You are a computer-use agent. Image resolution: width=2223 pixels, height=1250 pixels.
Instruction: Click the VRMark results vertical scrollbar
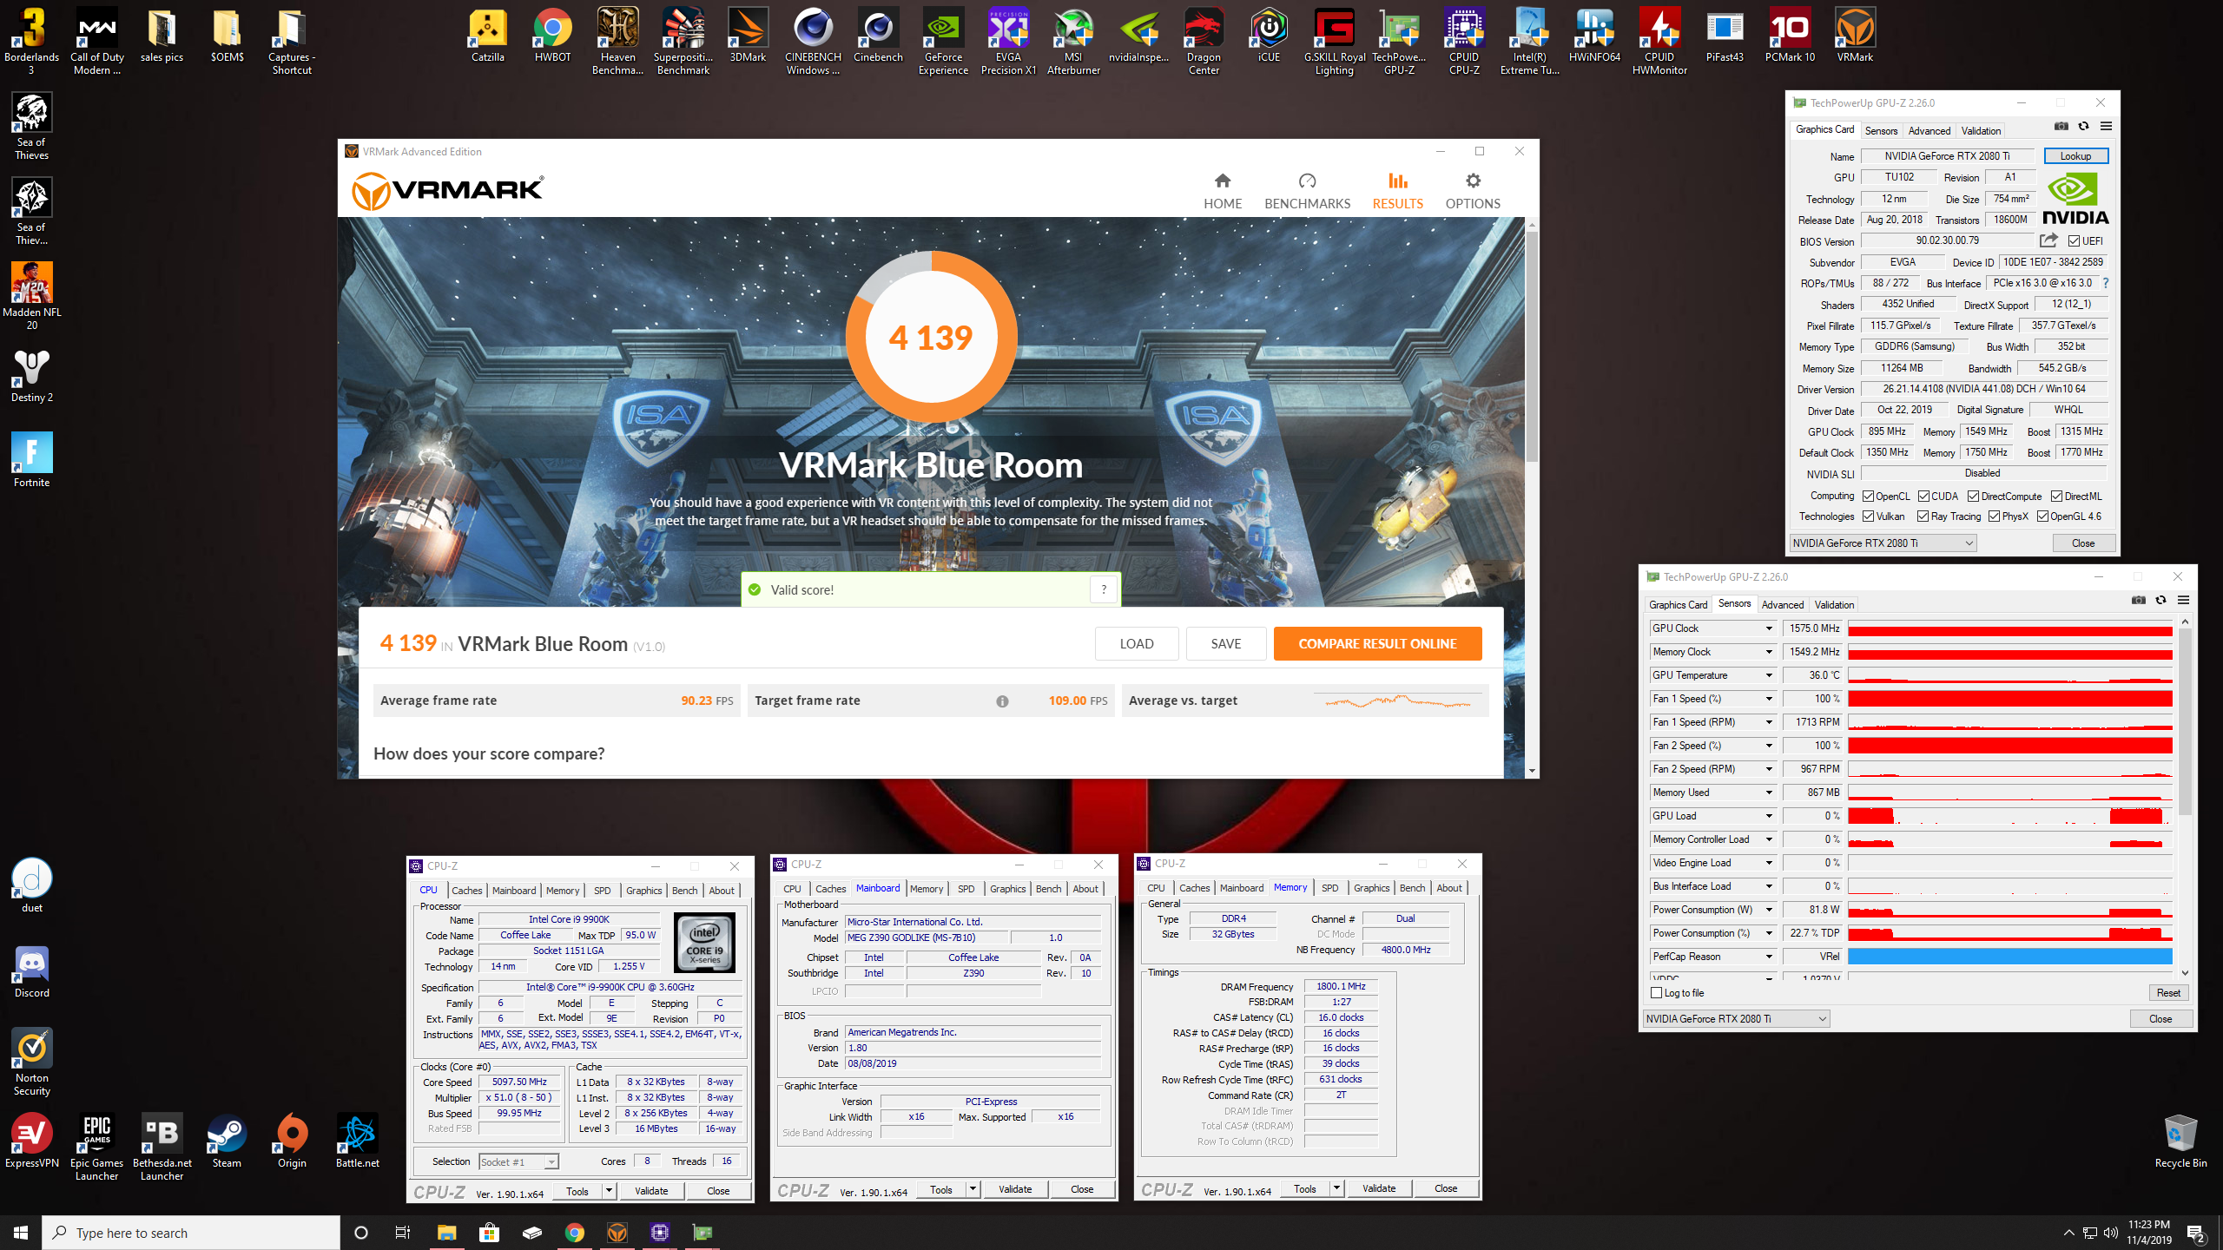point(1532,347)
